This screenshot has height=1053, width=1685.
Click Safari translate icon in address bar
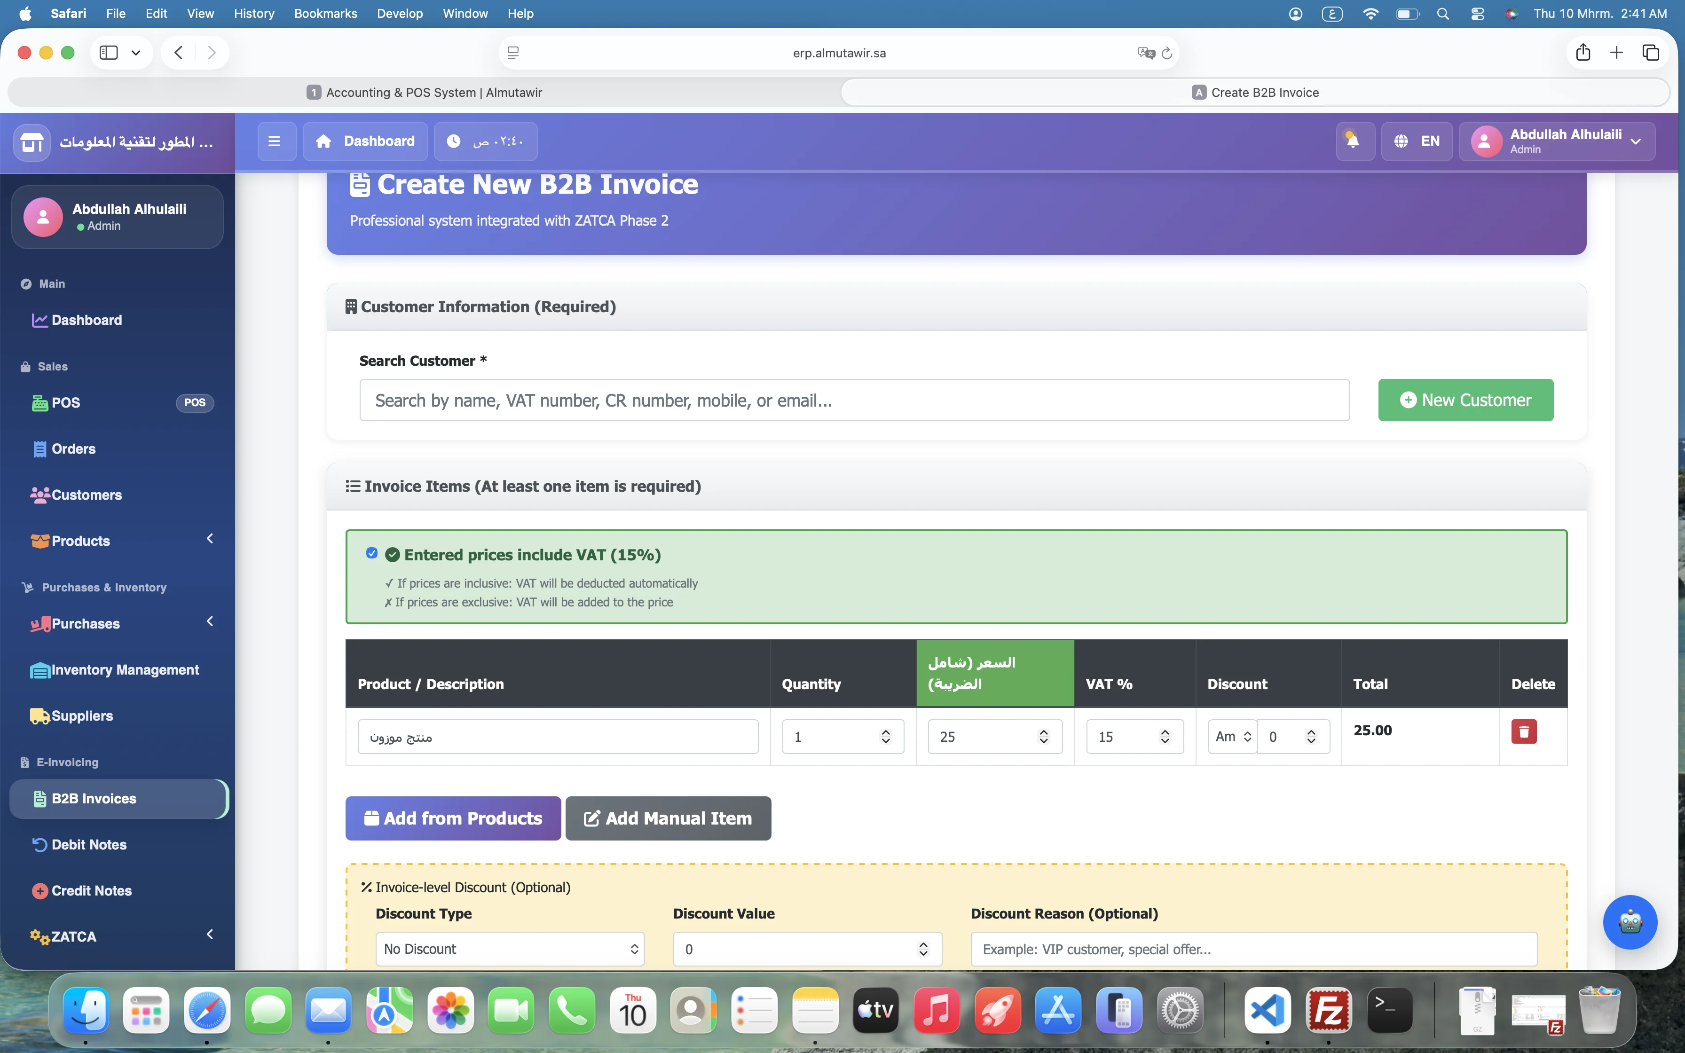tap(1145, 53)
